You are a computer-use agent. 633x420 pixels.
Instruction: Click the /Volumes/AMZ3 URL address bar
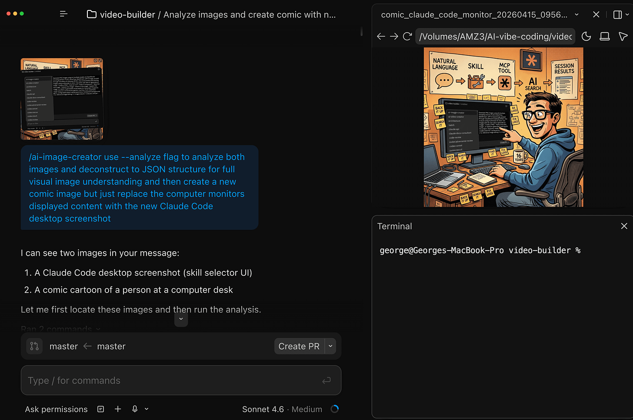point(496,37)
